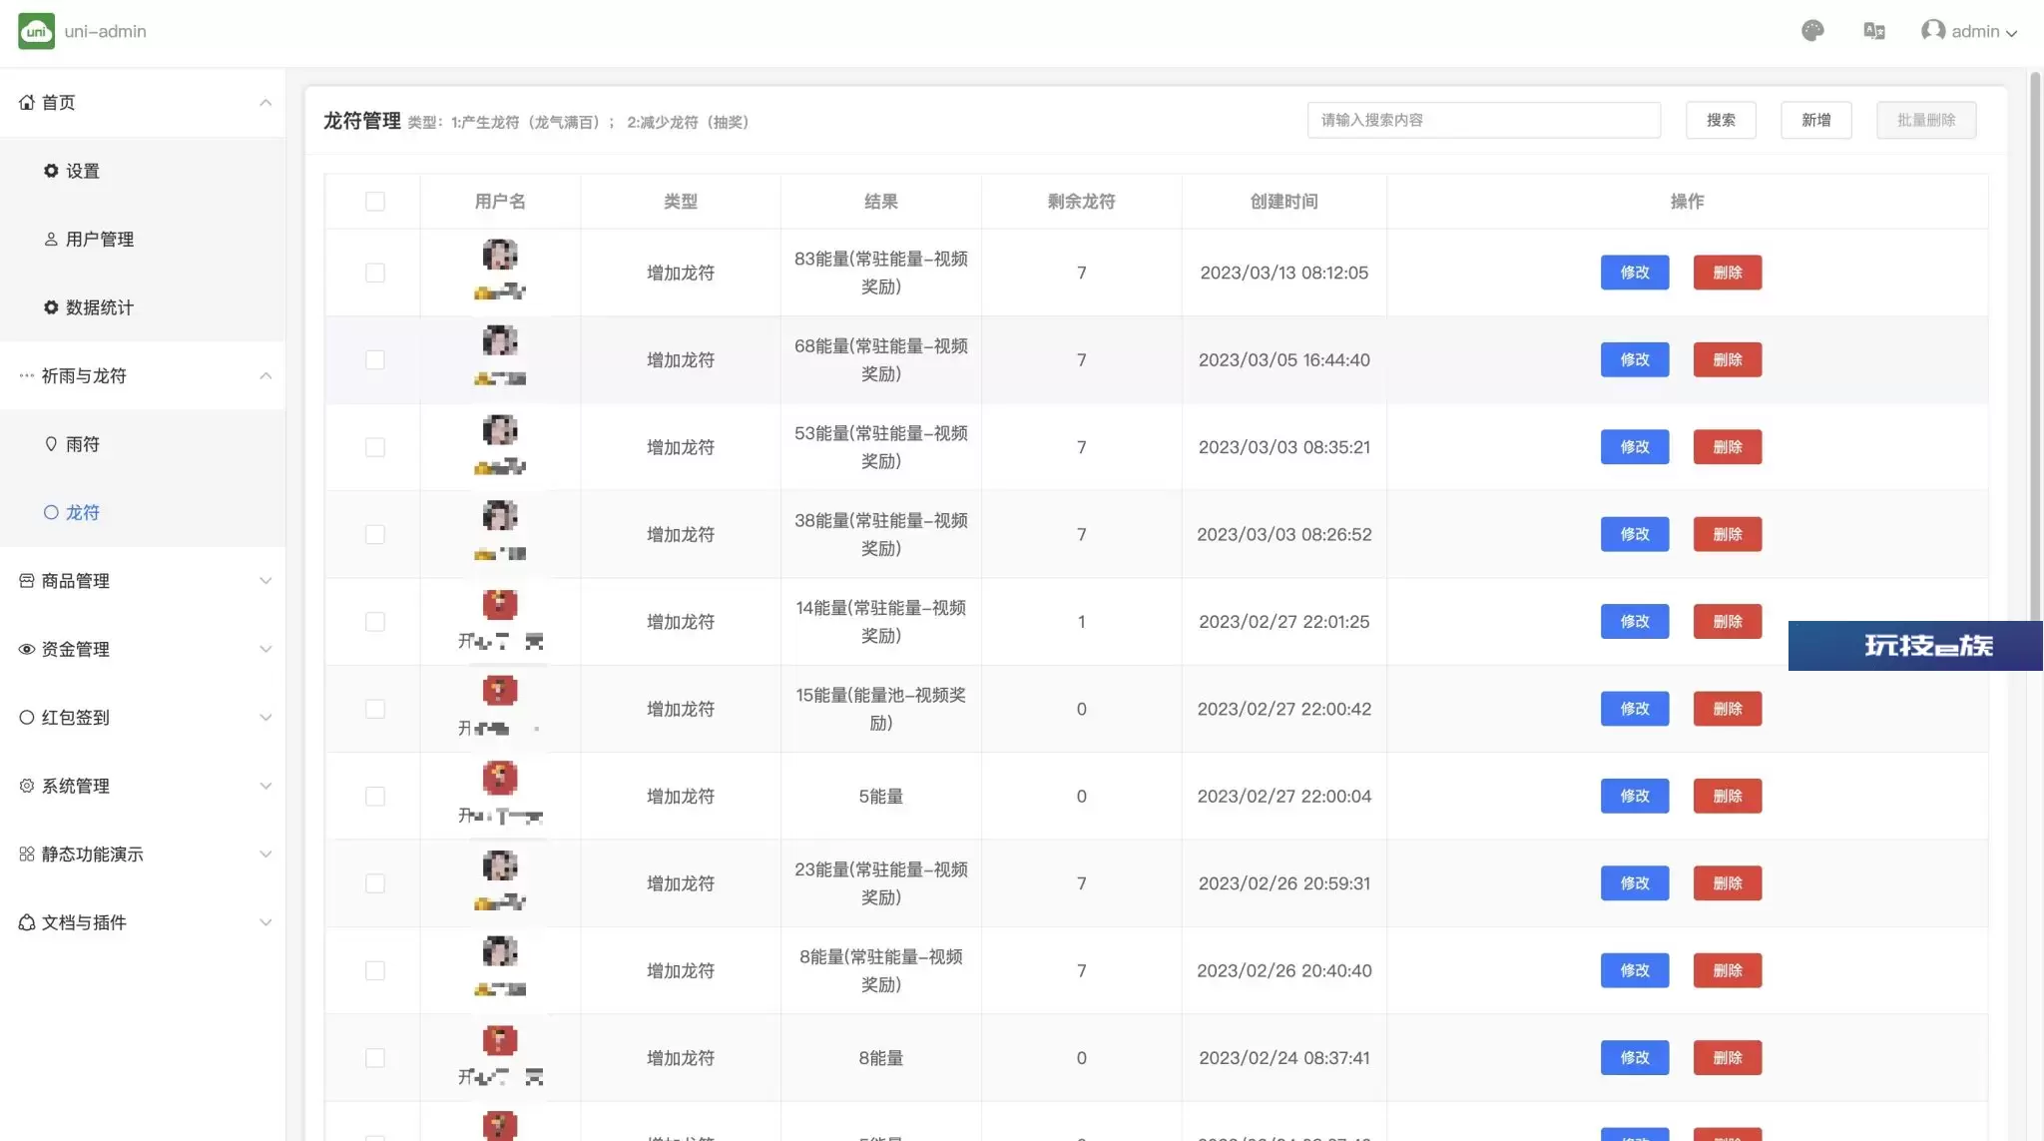This screenshot has width=2044, height=1141.
Task: Click the 新增 button
Action: click(x=1815, y=120)
